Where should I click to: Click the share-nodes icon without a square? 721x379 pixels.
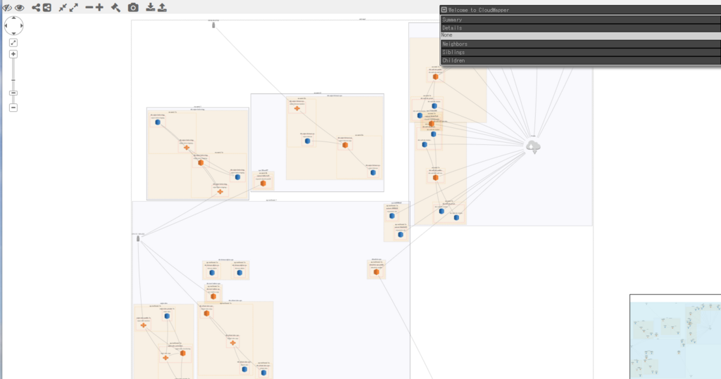click(x=35, y=7)
